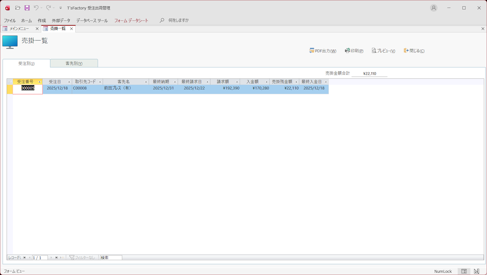Select the row selector for order 000005
This screenshot has height=275, width=487.
click(x=9, y=89)
